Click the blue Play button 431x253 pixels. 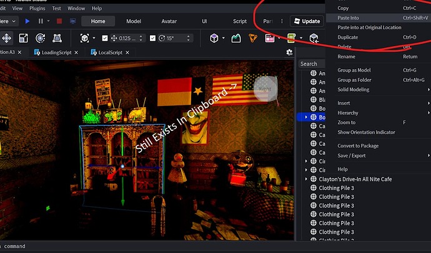click(27, 21)
